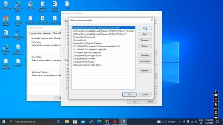223x125 pixels.
Task: Confirm with OK in Edit environment variable
Action: point(129,94)
